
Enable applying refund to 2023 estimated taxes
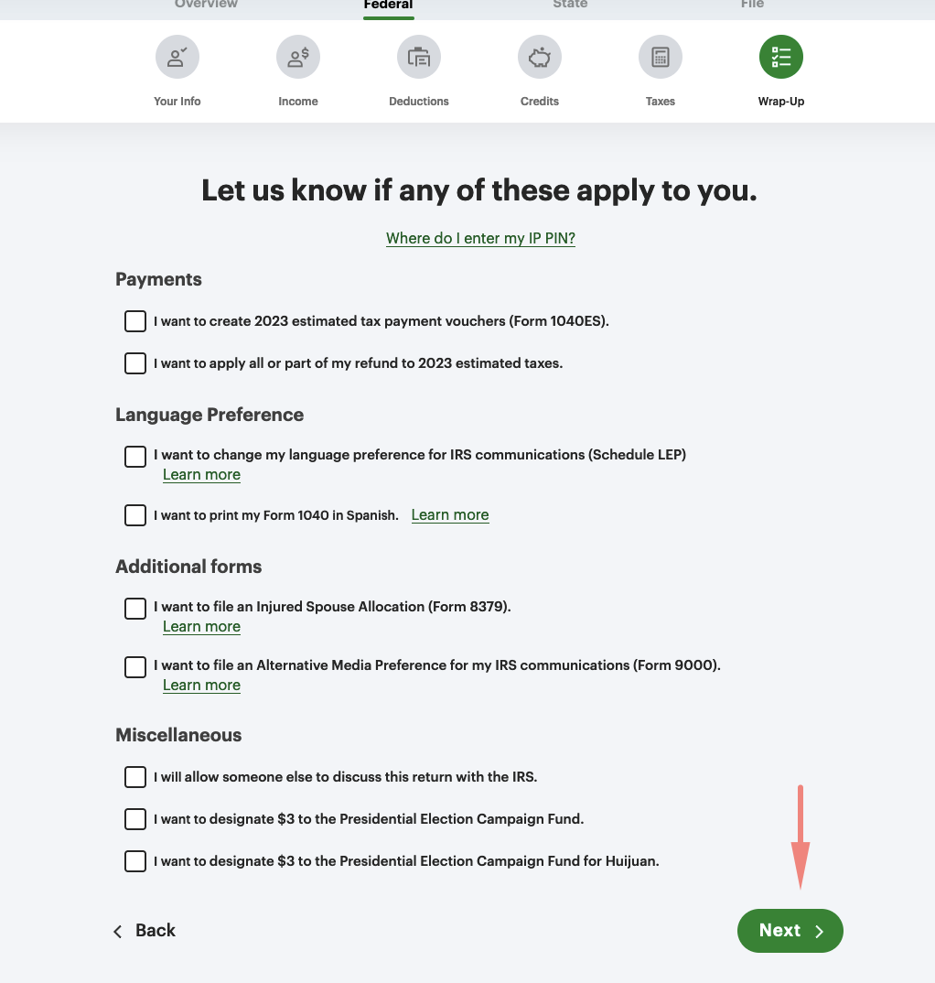coord(135,363)
